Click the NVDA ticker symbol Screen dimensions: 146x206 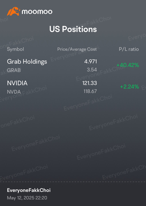[x=14, y=92]
